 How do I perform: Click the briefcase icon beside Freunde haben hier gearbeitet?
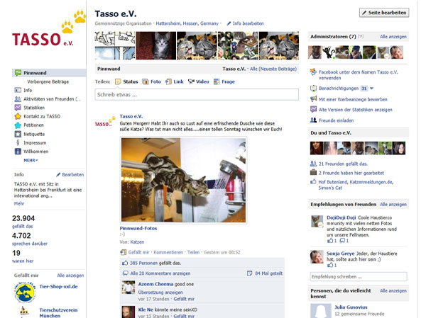click(x=313, y=172)
